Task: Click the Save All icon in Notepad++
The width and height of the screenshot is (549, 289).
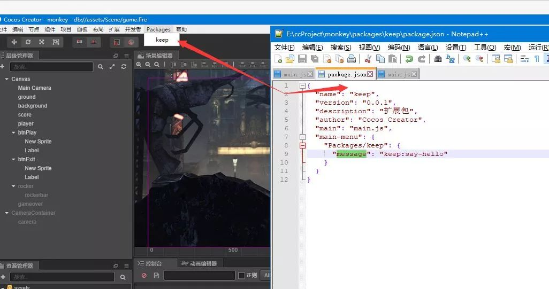Action: click(315, 59)
